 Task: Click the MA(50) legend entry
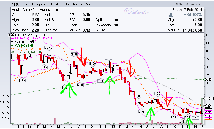click(23, 42)
